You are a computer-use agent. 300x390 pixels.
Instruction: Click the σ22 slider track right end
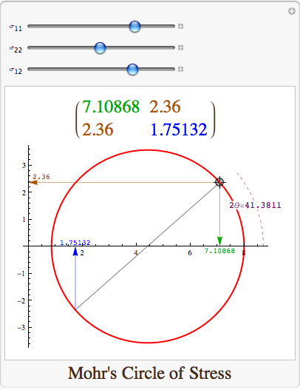tap(173, 47)
